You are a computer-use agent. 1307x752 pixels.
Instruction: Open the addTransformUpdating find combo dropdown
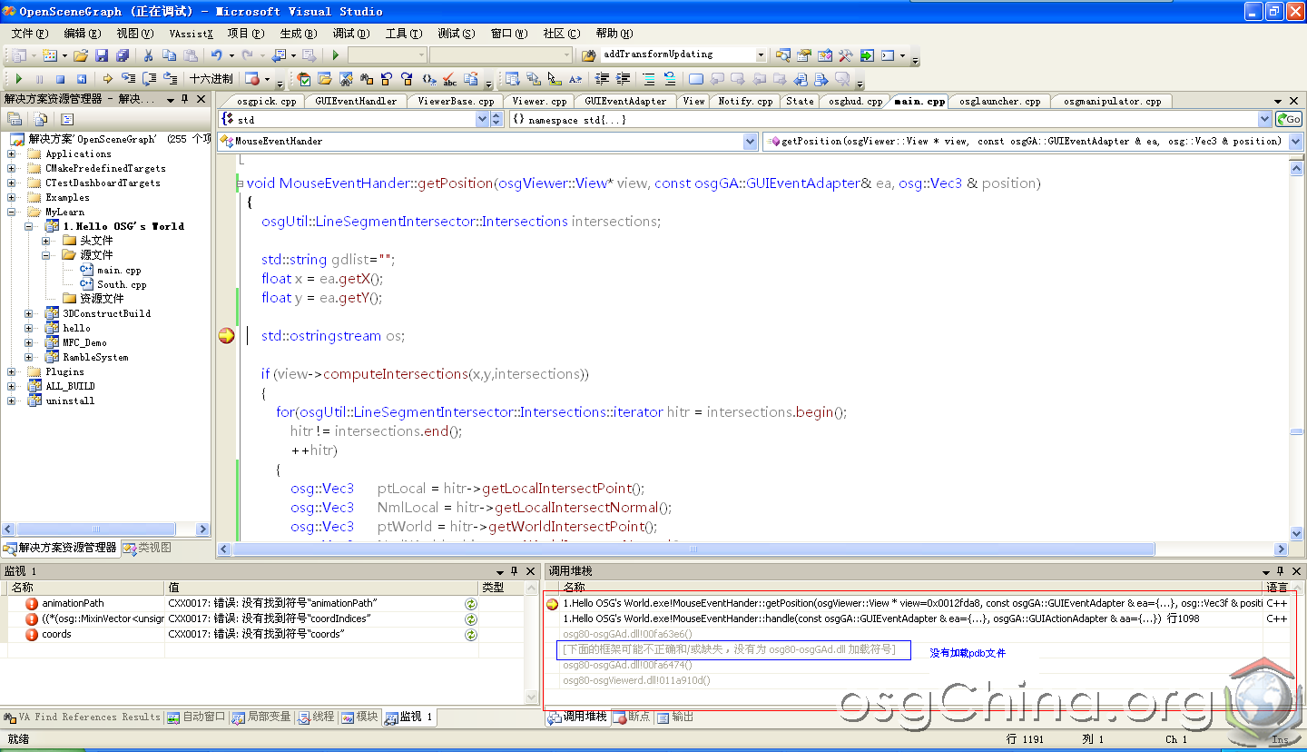[761, 54]
